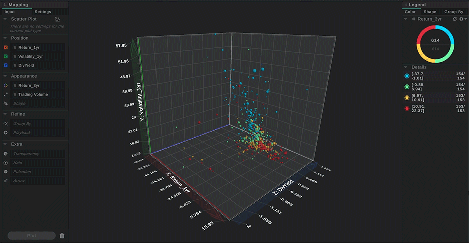Click the Transparency icon in Extra
Viewport: 469px width, 243px height.
[x=6, y=154]
